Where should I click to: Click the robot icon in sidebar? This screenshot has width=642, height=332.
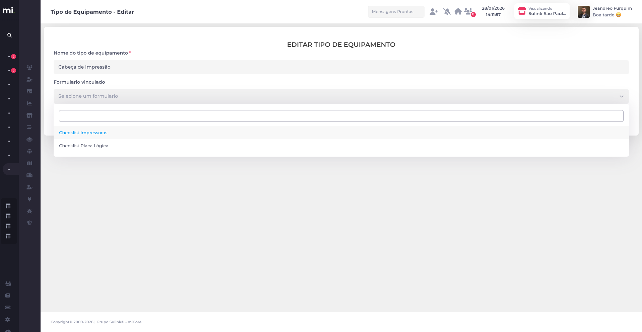tap(29, 139)
